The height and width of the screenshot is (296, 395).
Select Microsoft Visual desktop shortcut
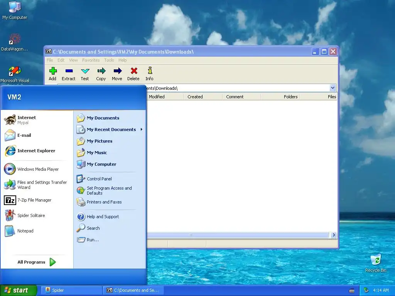(x=15, y=74)
